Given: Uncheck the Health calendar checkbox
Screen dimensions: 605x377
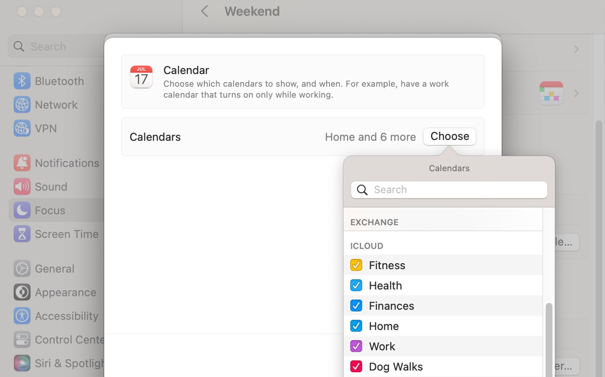Looking at the screenshot, I should click(356, 285).
